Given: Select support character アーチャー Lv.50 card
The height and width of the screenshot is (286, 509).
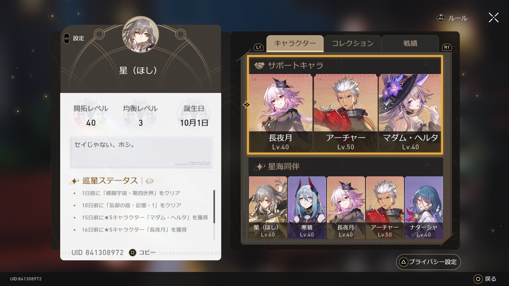Looking at the screenshot, I should coord(346,113).
